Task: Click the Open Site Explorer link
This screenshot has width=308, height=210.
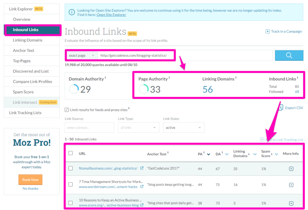Action: coord(111,15)
